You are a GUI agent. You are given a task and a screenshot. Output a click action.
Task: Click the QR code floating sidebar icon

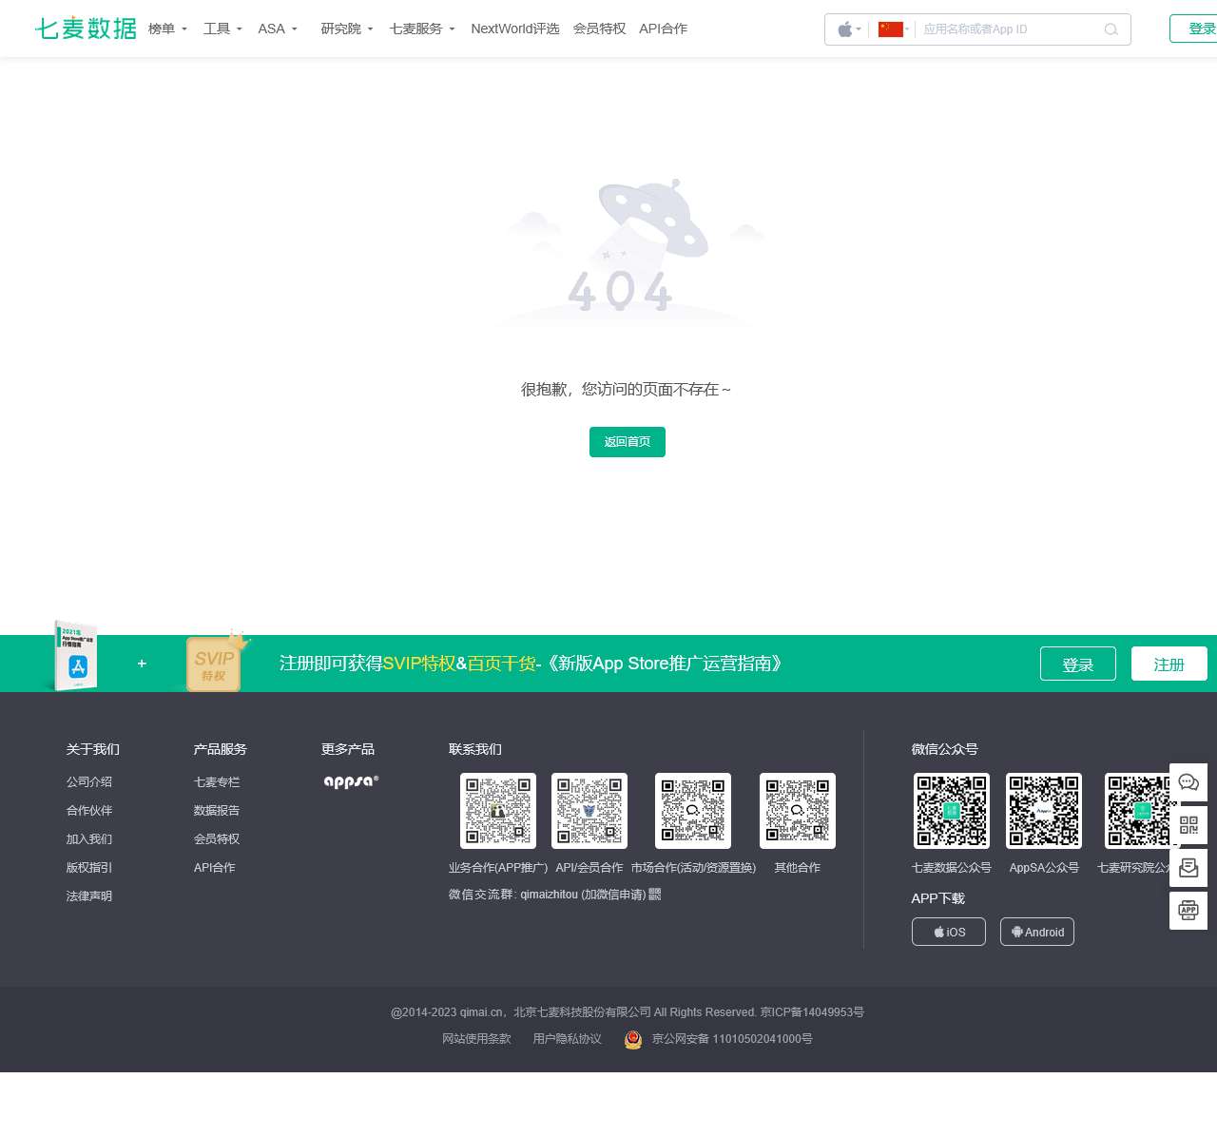[1188, 825]
